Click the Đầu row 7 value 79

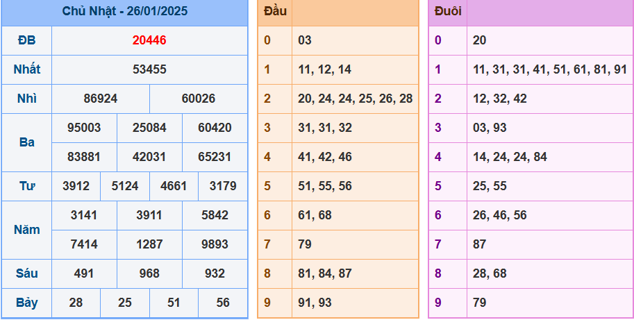tap(304, 244)
